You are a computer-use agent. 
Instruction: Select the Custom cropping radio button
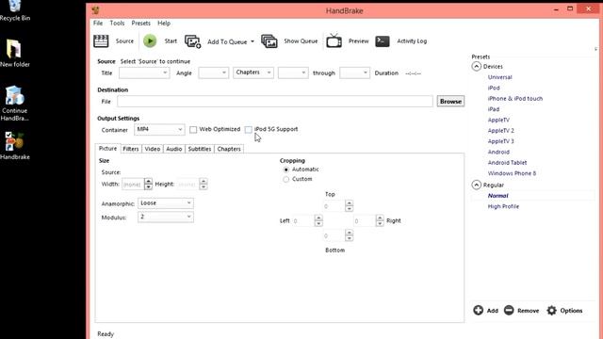286,179
